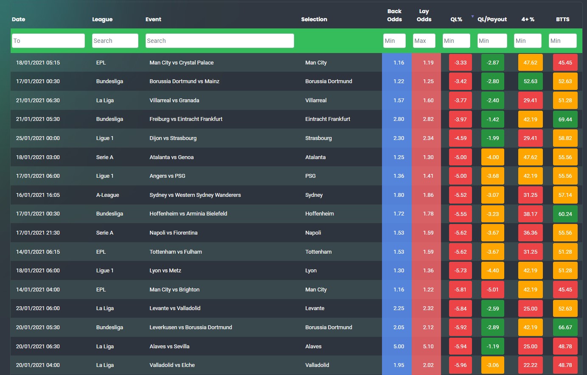
Task: Click QL% value -3.77 for Villarreal
Action: [461, 101]
